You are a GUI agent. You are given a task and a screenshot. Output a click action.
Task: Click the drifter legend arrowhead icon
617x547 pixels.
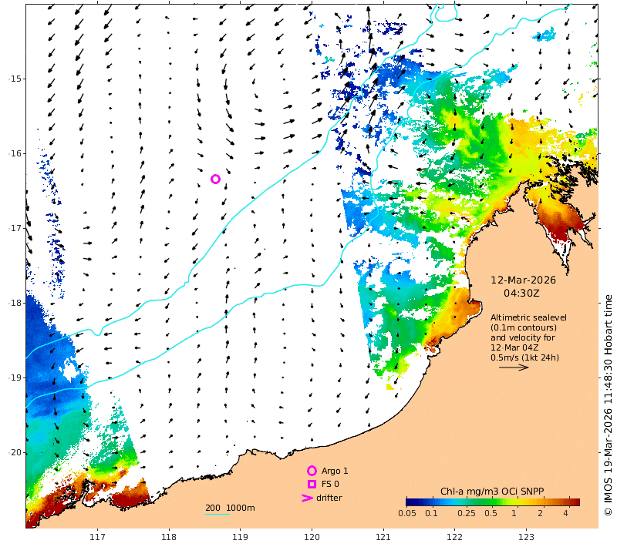307,498
